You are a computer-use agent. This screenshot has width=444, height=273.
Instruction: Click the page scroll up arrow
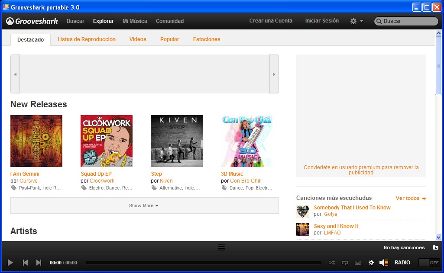(438, 33)
